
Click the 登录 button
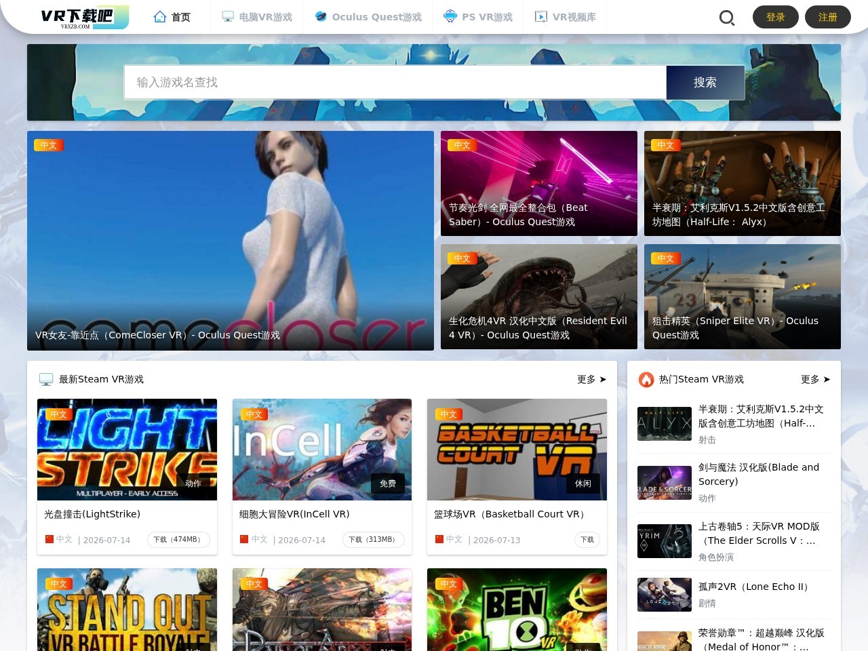[x=776, y=17]
